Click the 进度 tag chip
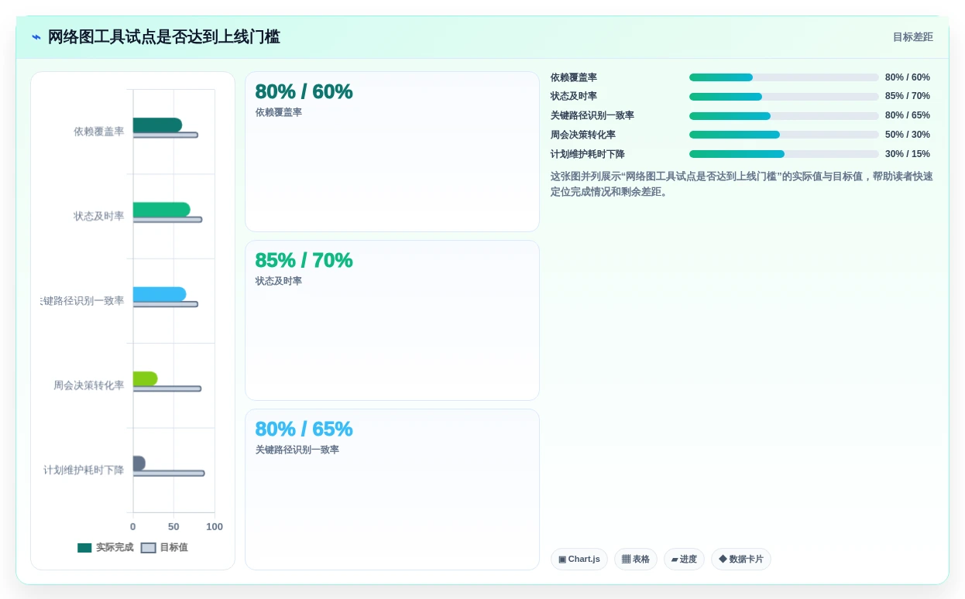965x599 pixels. pos(684,559)
